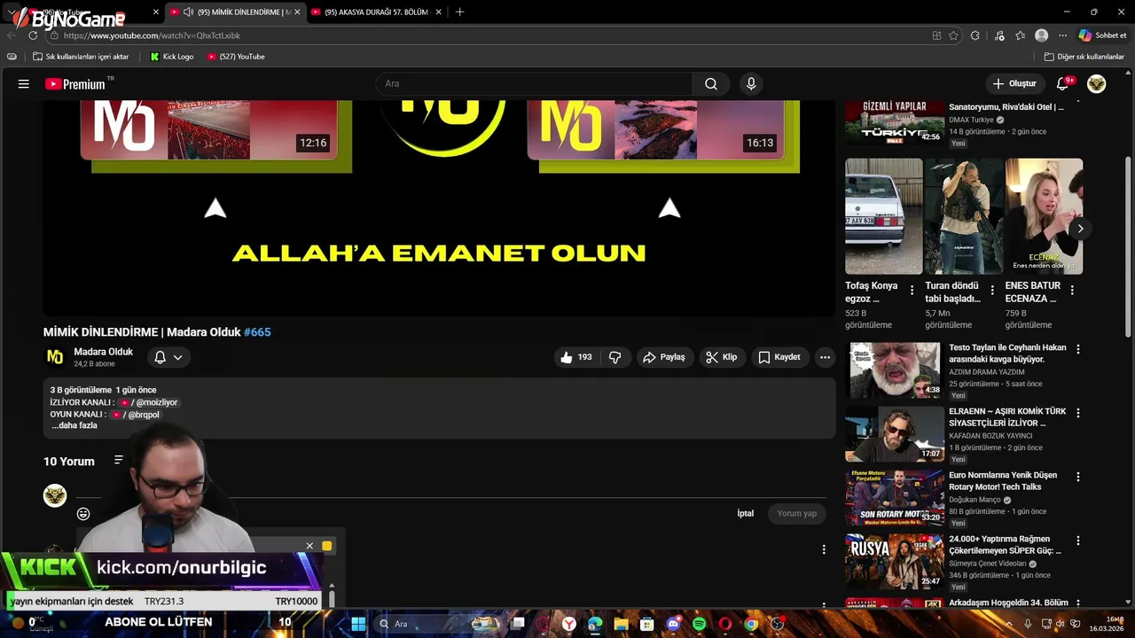Viewport: 1135px width, 638px height.
Task: Click in the YouTube Ara search field
Action: 534,84
